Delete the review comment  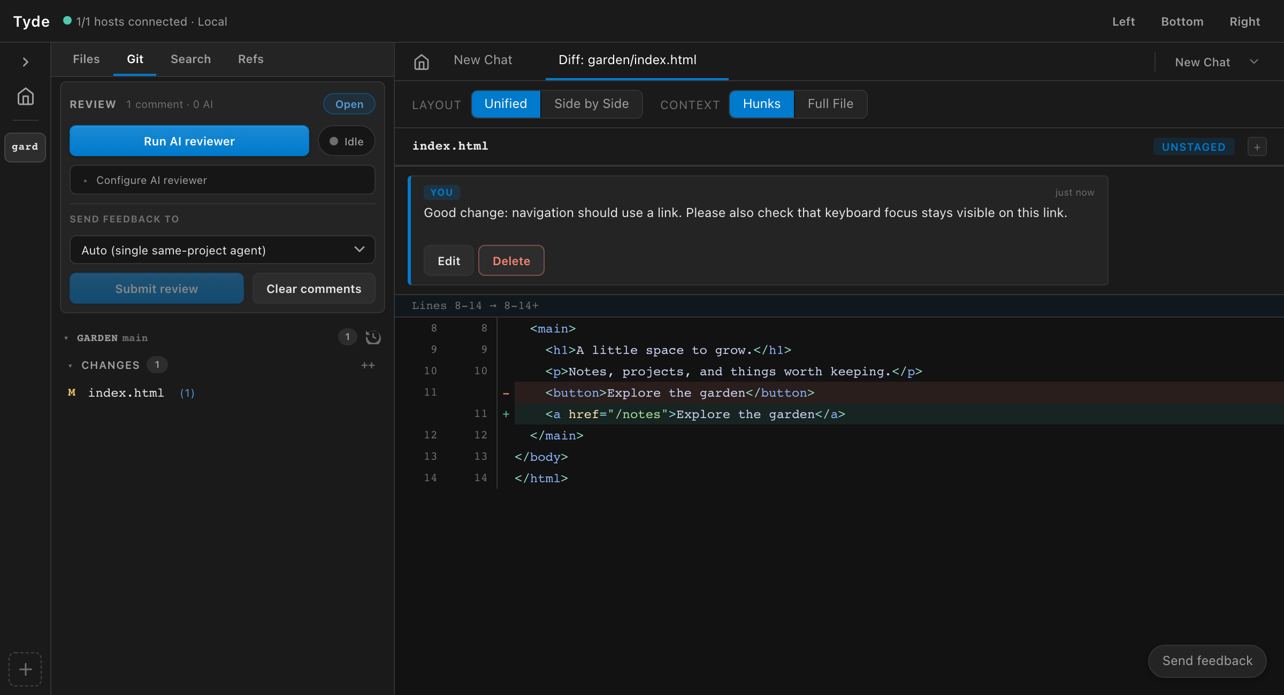(511, 261)
